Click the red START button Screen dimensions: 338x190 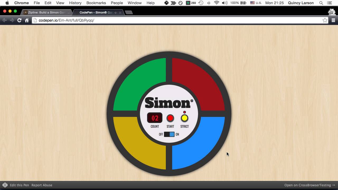pyautogui.click(x=170, y=118)
